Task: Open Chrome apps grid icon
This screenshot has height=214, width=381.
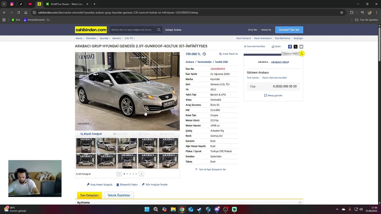Action: click(4, 20)
